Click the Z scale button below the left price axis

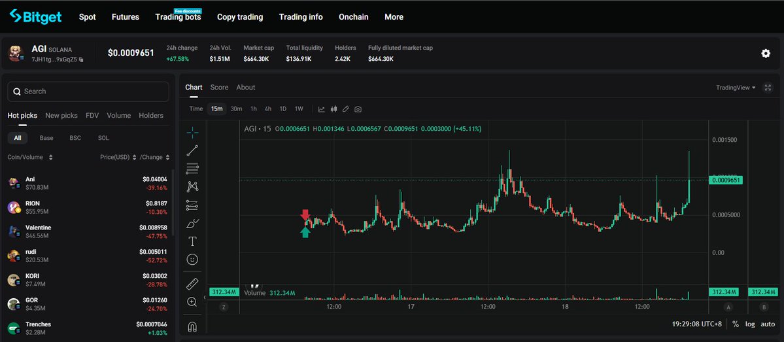(224, 307)
